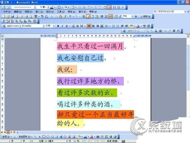
Task: Expand the line style dropdown
Action: click(x=35, y=7)
